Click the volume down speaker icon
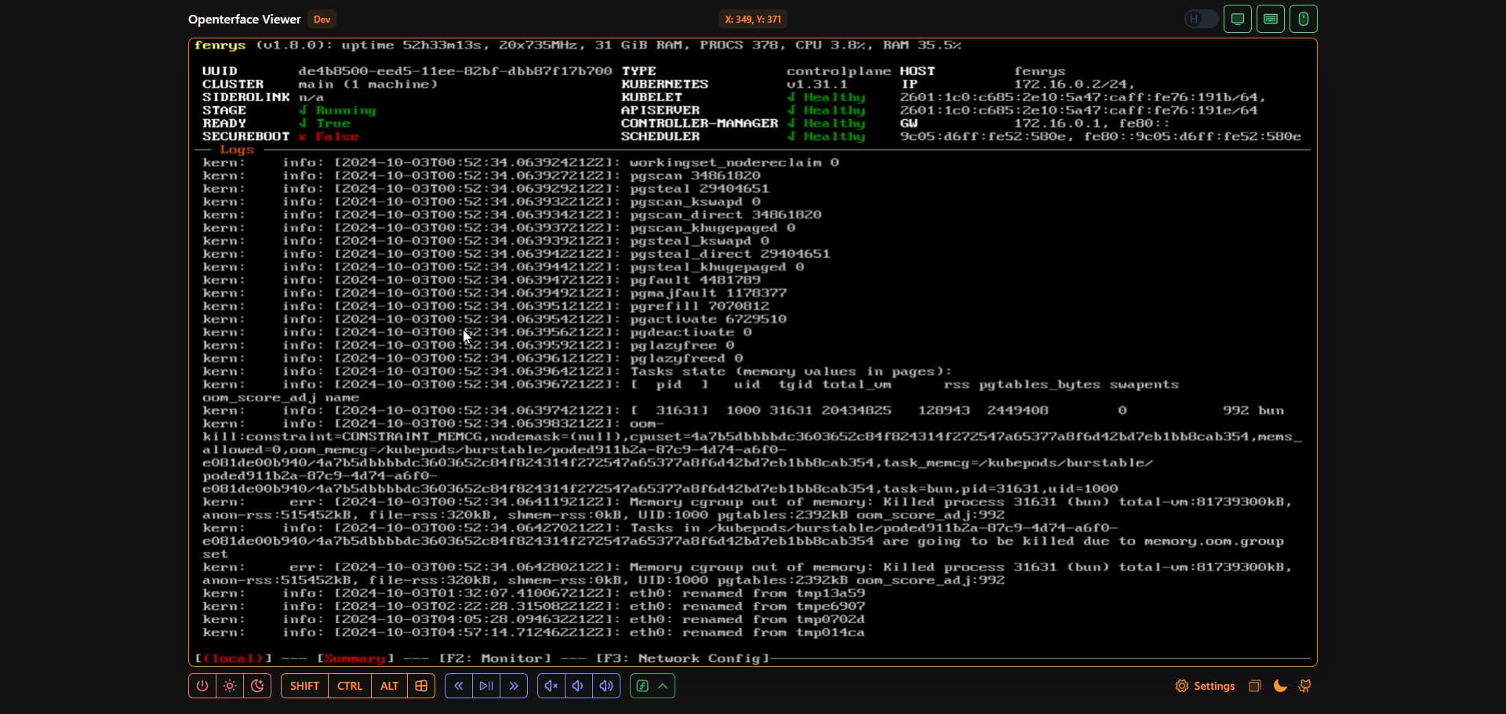This screenshot has width=1506, height=714. (578, 686)
